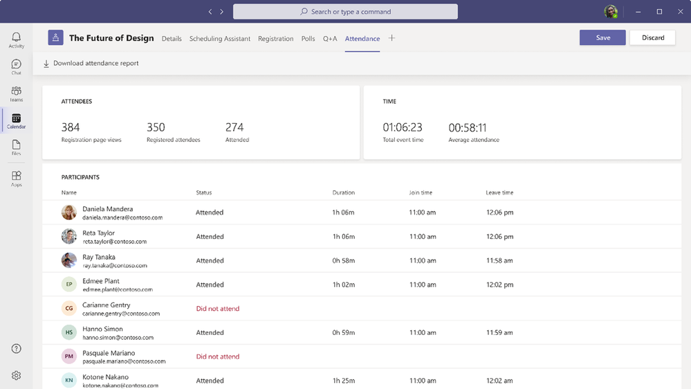The image size is (691, 389).
Task: Add a new tab with plus icon
Action: coord(391,38)
